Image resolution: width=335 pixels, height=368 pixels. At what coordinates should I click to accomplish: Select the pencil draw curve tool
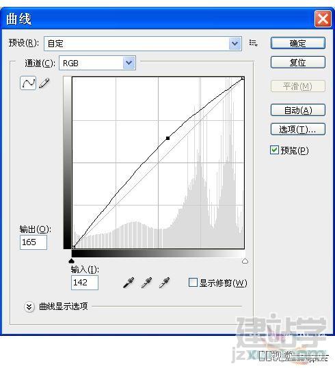coord(44,83)
